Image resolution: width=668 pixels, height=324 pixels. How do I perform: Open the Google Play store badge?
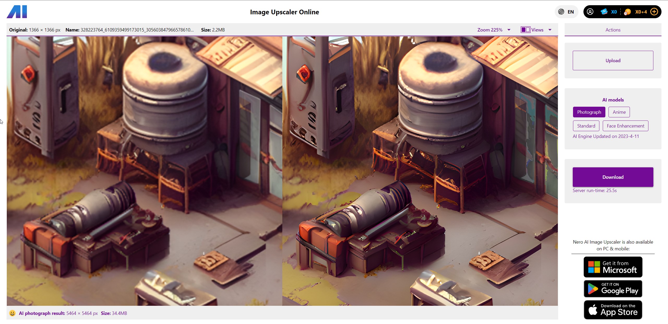(613, 289)
